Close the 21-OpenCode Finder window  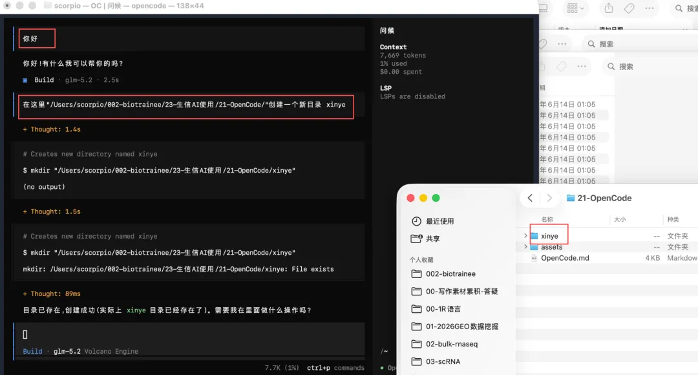pos(410,198)
